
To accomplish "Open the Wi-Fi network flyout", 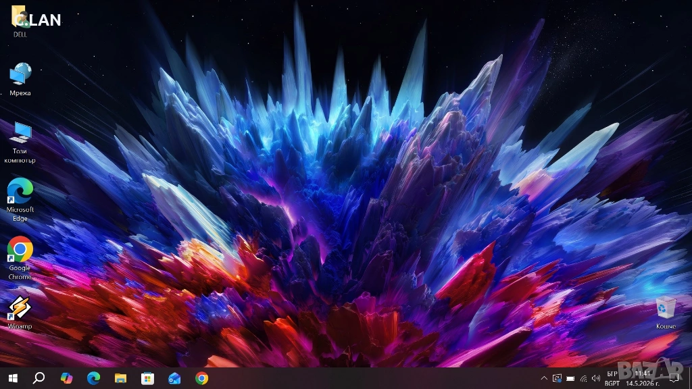I will click(583, 378).
